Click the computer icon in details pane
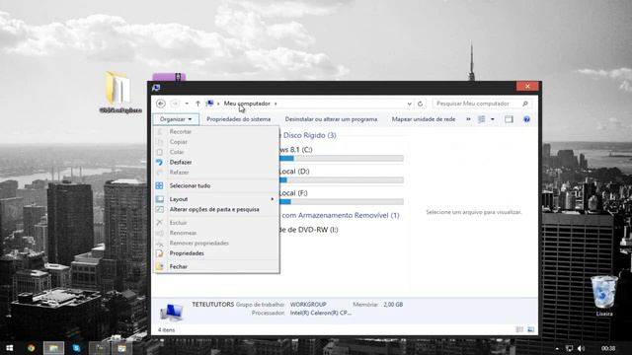This screenshot has height=355, width=632. click(x=171, y=313)
